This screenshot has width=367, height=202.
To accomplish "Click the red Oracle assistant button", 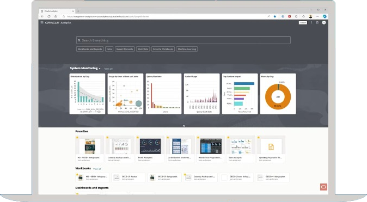I will point(323,187).
